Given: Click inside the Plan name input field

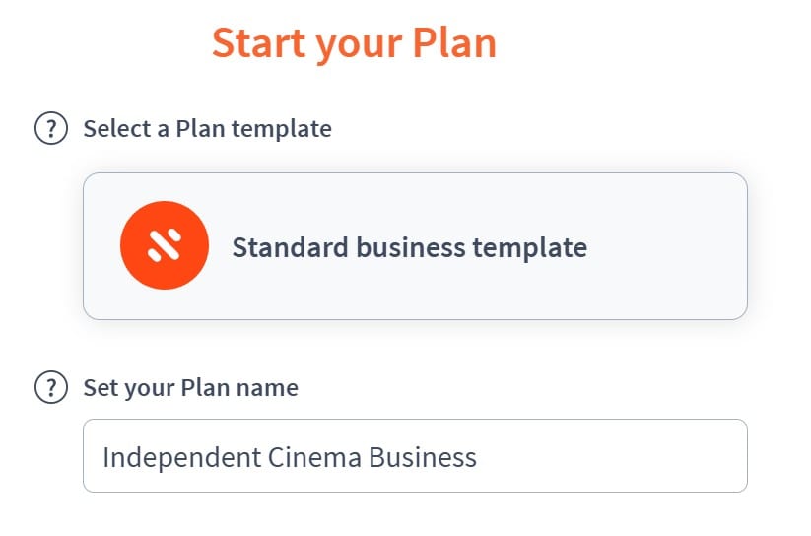Looking at the screenshot, I should click(415, 456).
